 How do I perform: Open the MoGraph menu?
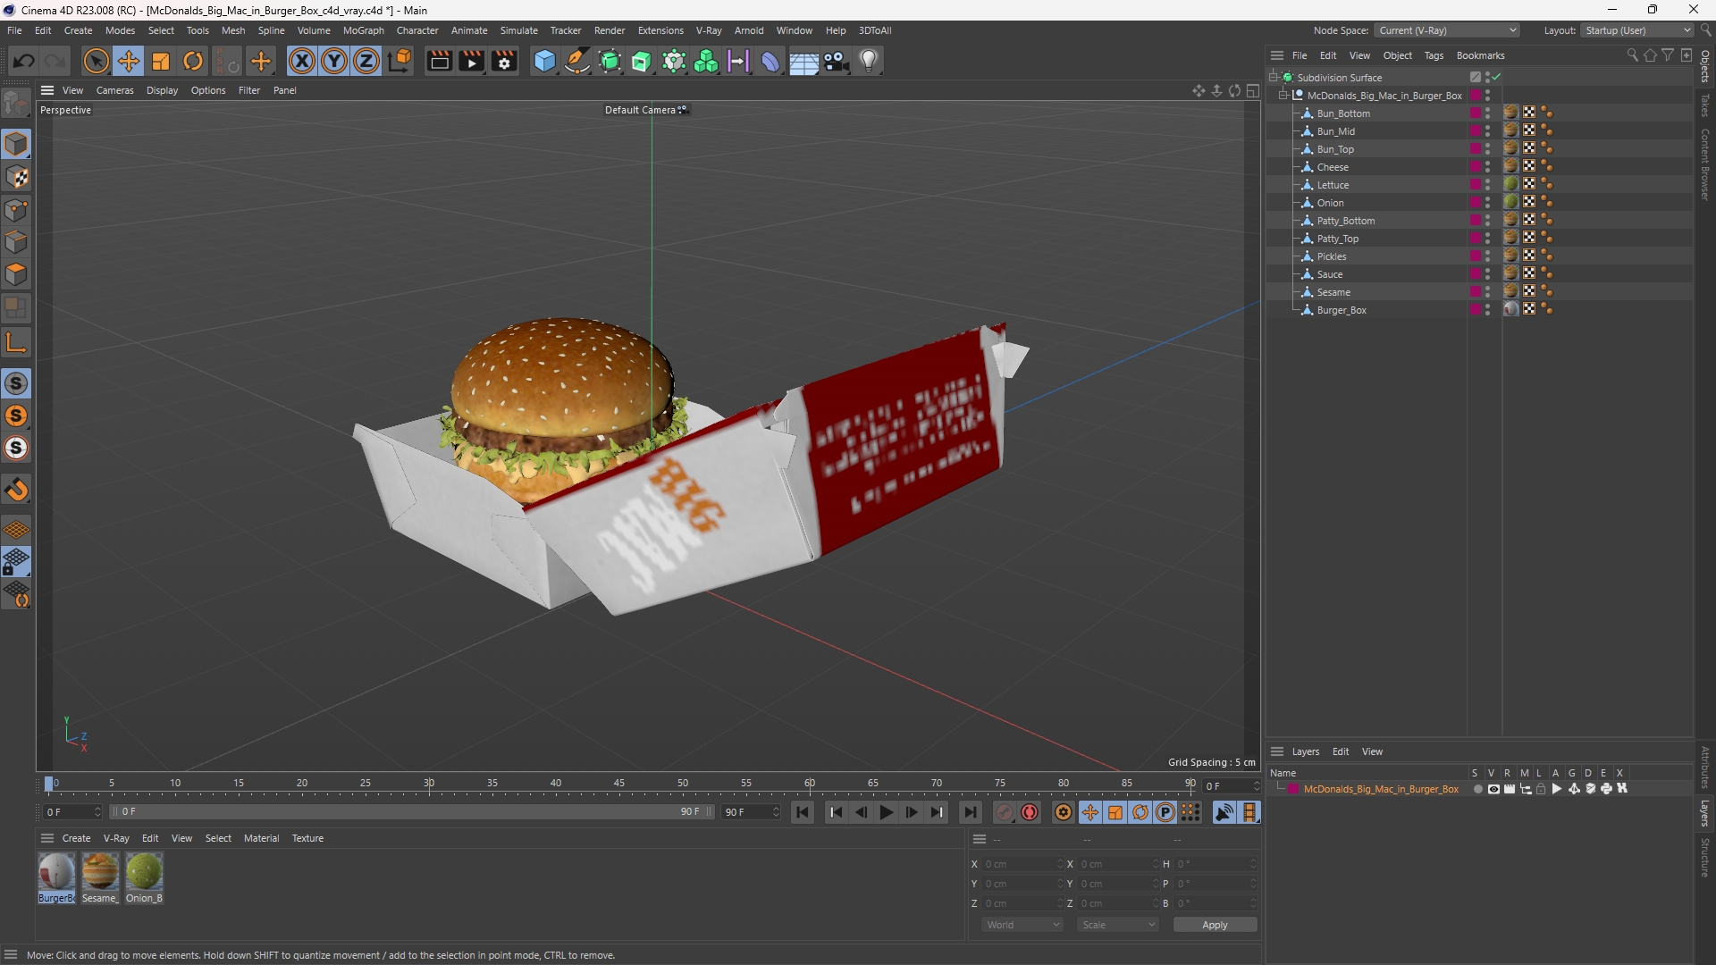(363, 30)
